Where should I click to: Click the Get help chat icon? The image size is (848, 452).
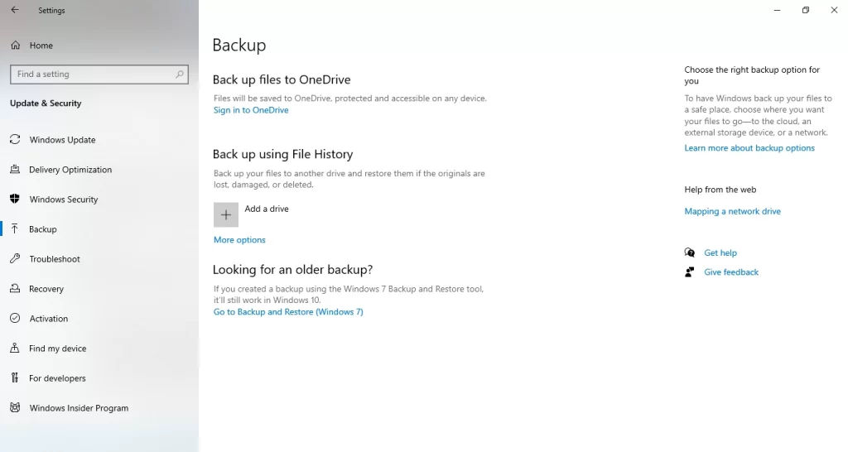(x=690, y=253)
